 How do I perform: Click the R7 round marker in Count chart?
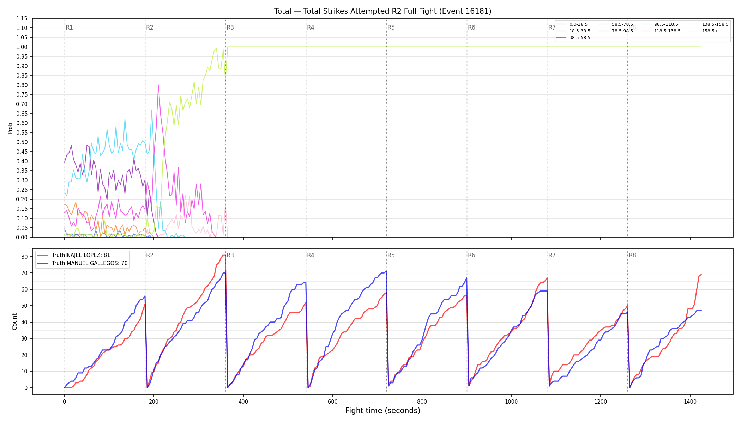(552, 255)
